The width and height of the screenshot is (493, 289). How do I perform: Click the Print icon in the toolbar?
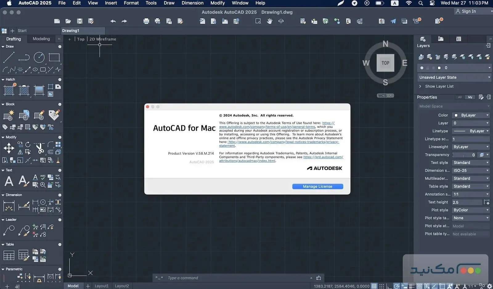click(x=146, y=21)
